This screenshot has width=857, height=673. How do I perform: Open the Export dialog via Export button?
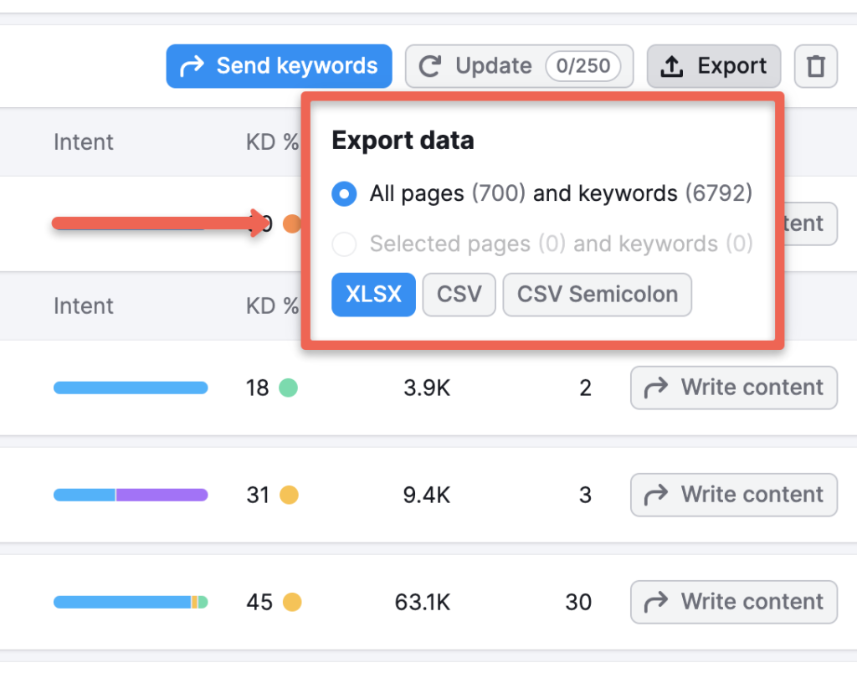tap(714, 65)
